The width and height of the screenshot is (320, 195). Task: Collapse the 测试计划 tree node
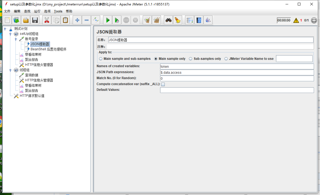(x=5, y=29)
